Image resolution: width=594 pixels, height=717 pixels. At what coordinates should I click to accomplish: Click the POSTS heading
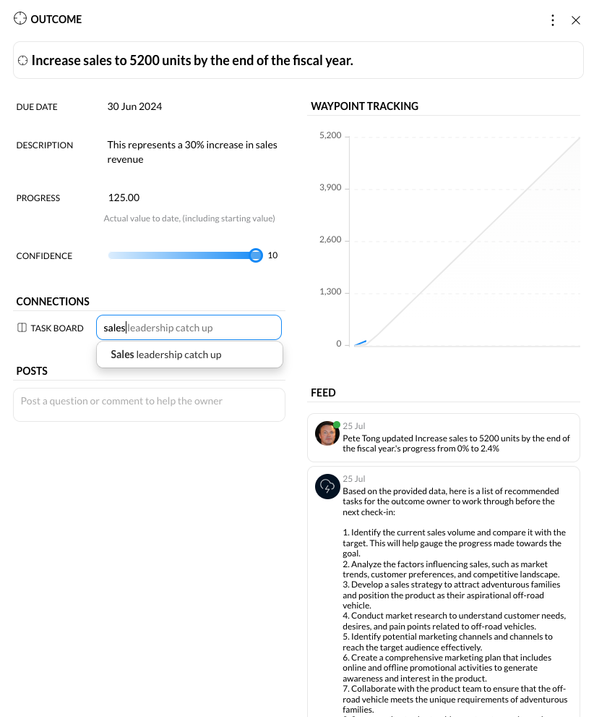tap(32, 371)
